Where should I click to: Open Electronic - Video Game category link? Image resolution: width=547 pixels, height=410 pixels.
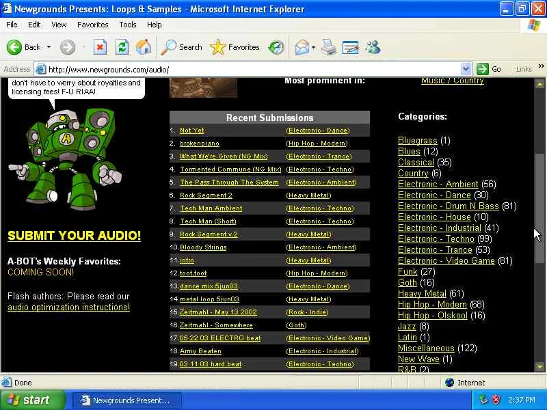pos(446,261)
